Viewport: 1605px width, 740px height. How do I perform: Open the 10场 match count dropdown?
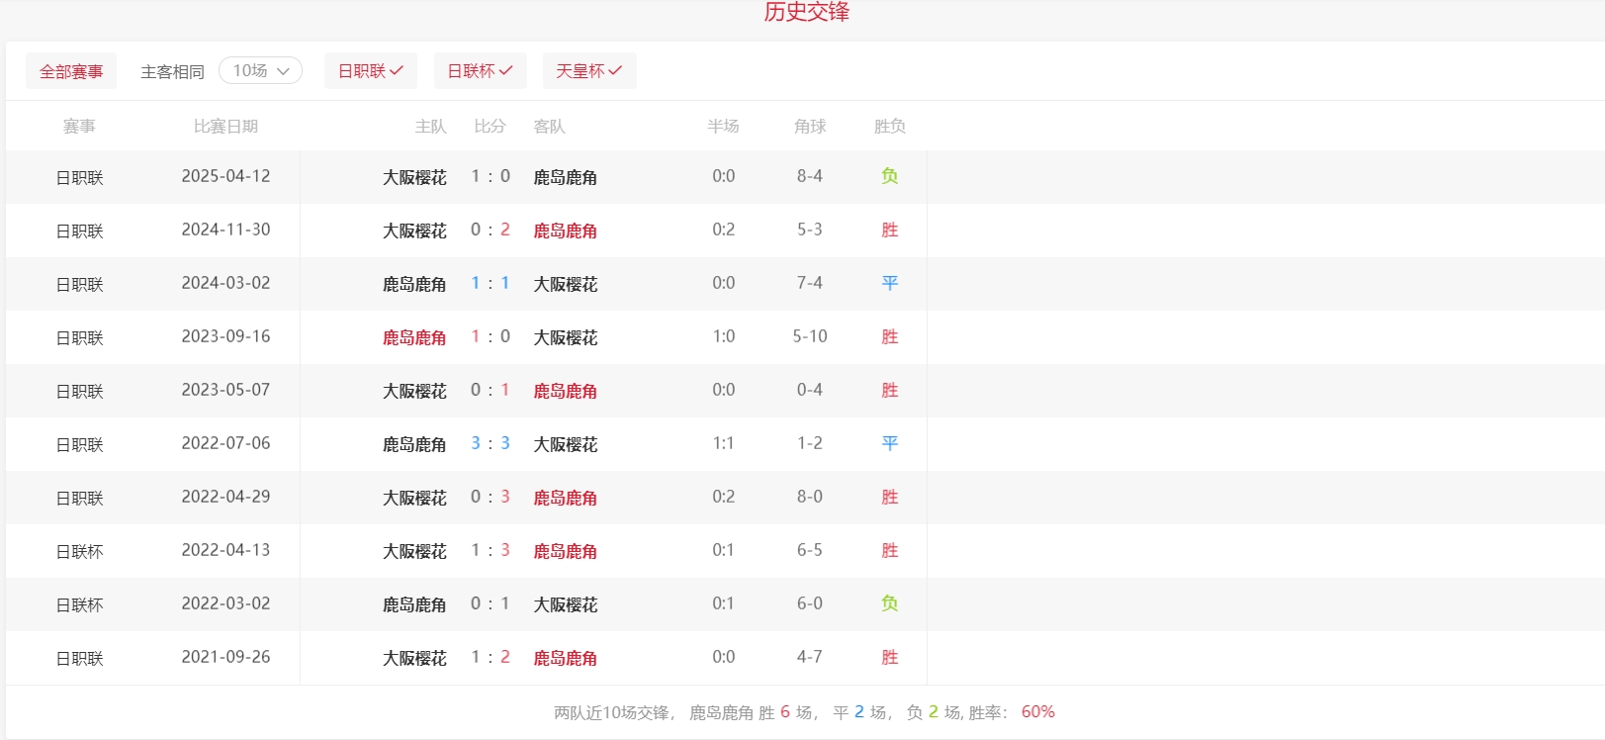click(x=260, y=71)
